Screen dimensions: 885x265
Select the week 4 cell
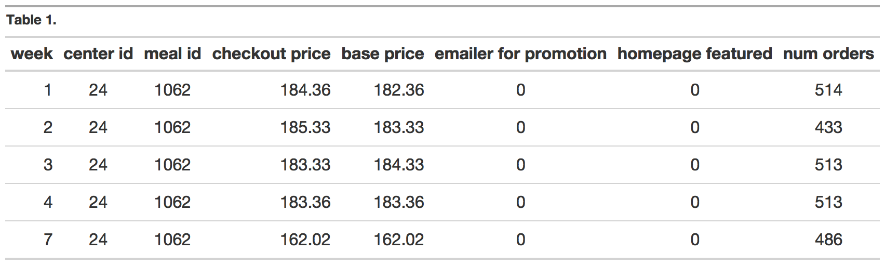[x=48, y=203]
